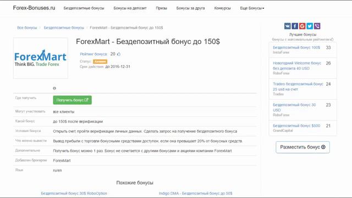Screen dimensions: 352x198
Task: Go to Все бонусы breadcrumb
Action: (27, 28)
